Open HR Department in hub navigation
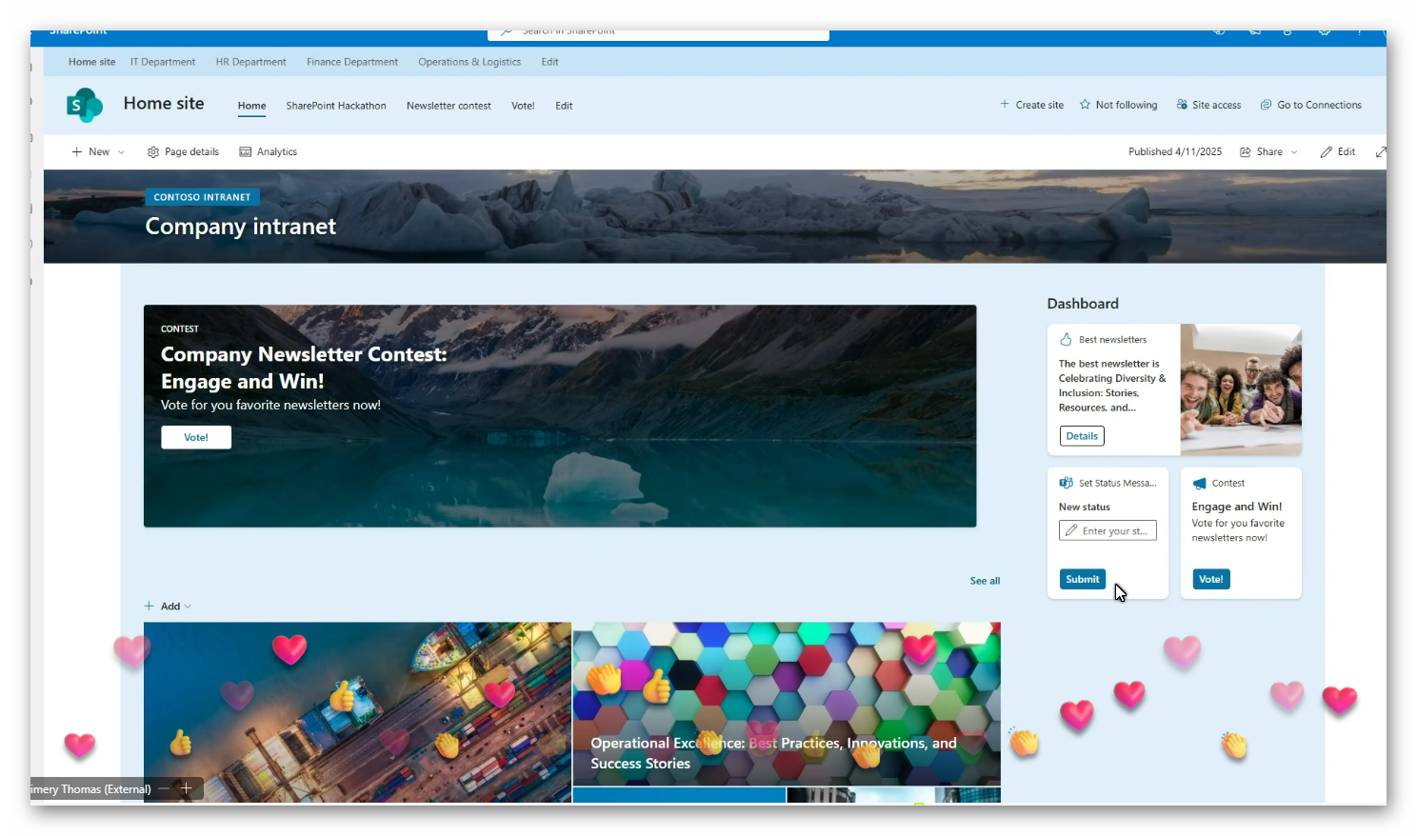 pos(250,62)
